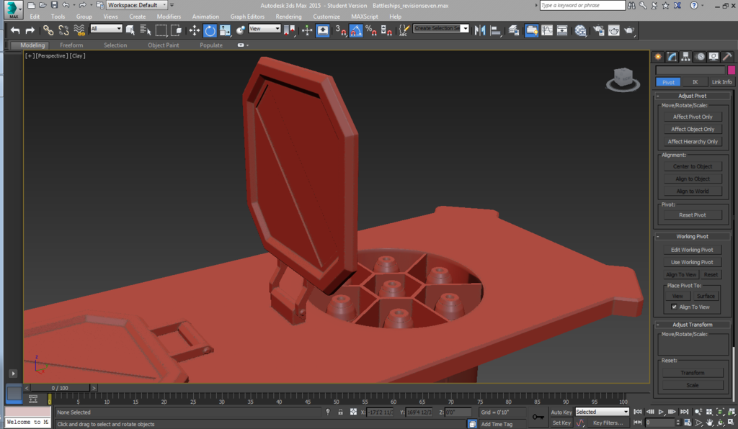Click the Affect Pivot Only button

click(692, 117)
